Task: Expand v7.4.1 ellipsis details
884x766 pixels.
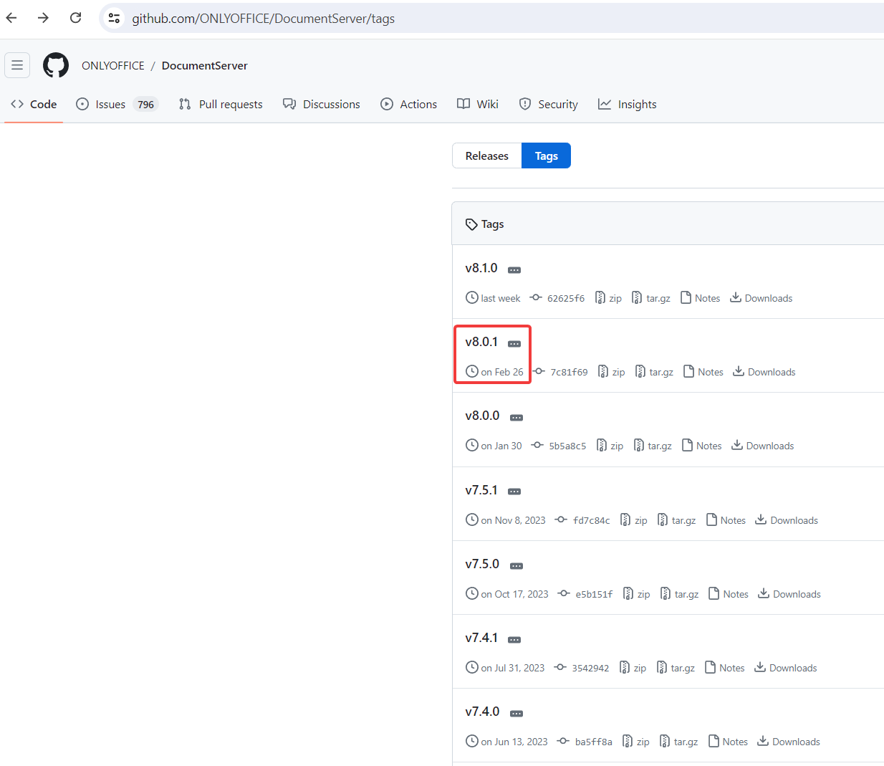Action: (514, 640)
